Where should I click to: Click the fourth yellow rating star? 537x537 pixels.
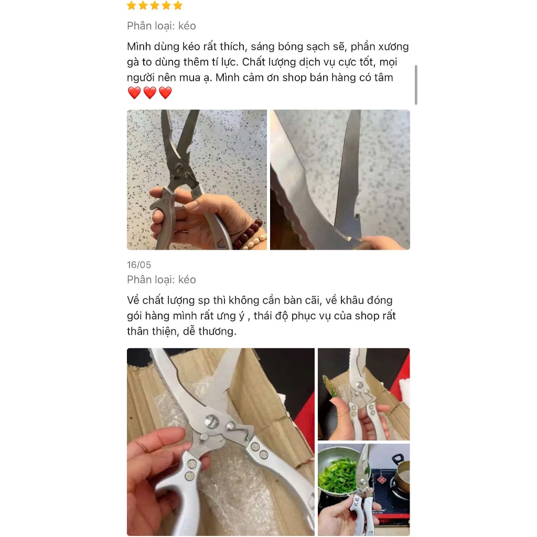coord(166,5)
